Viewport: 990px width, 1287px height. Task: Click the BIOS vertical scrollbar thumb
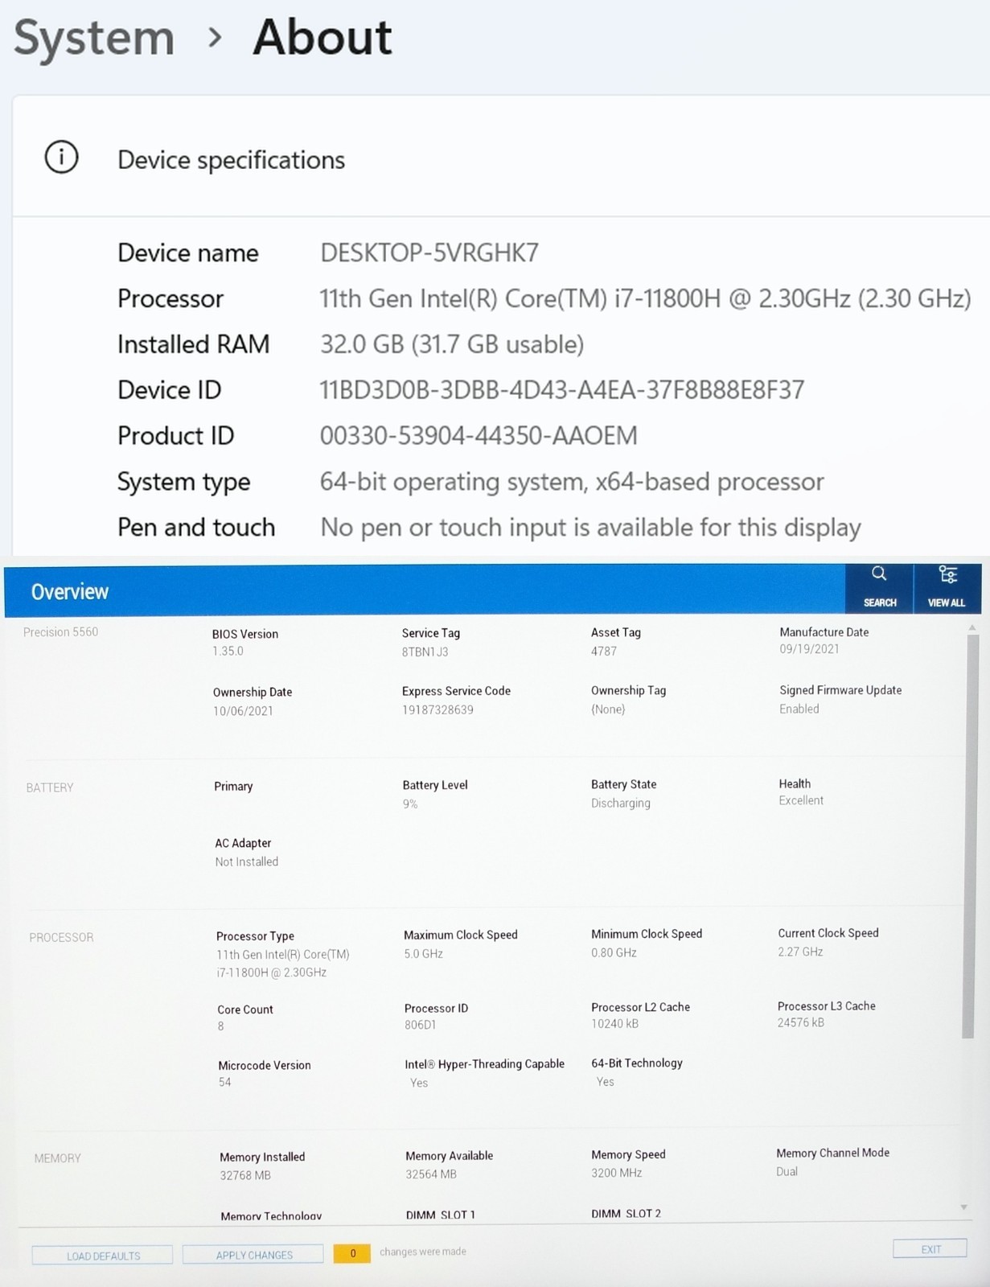(x=970, y=837)
